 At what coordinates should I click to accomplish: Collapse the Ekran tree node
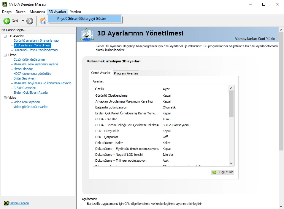coord(5,55)
